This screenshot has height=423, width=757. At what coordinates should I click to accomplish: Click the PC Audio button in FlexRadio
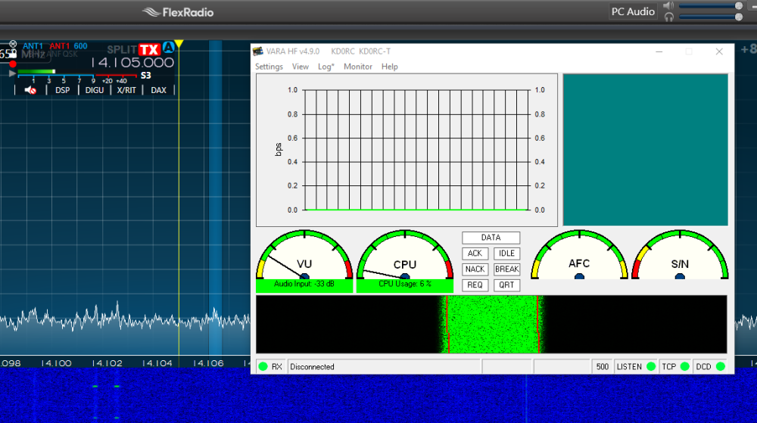[633, 11]
